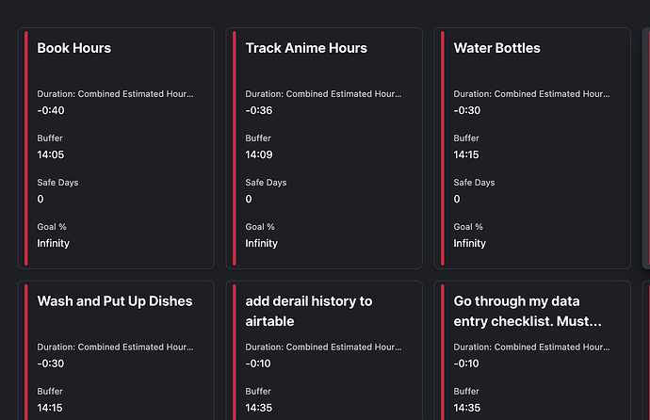Click the Safe Days label in Water Bottles
Viewport: 650px width, 420px height.
click(475, 183)
